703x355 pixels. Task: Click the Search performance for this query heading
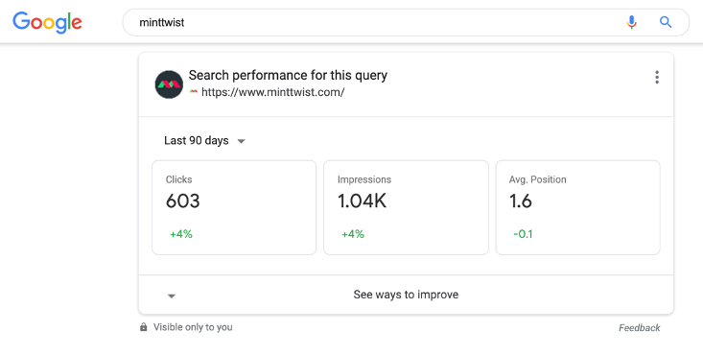288,75
